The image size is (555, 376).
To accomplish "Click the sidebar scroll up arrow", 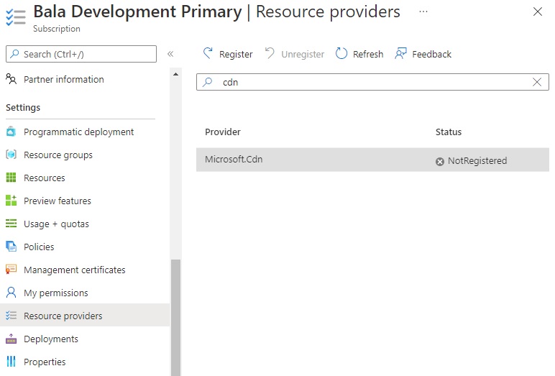I will 175,74.
